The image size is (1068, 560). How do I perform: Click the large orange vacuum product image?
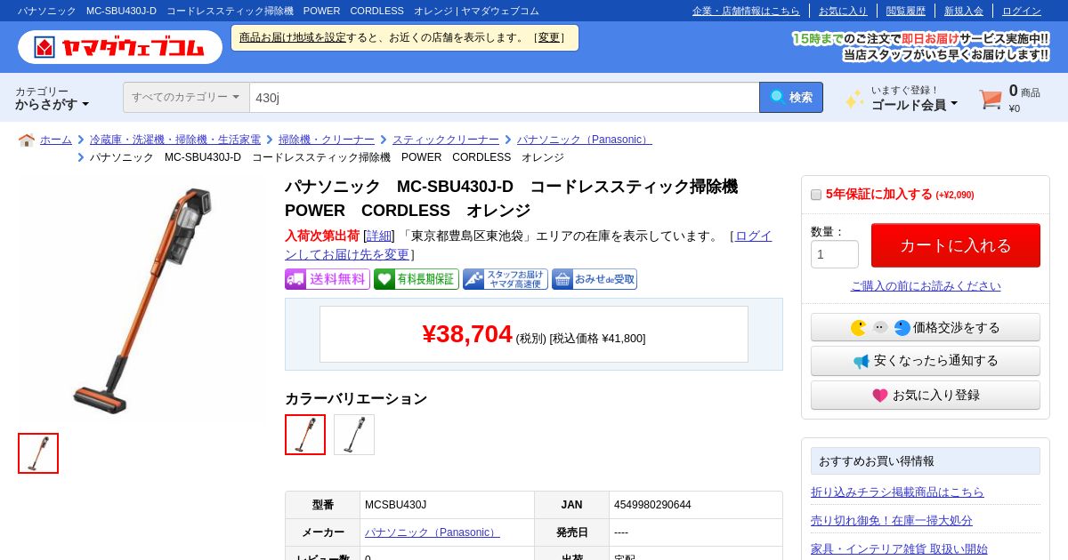[x=142, y=300]
